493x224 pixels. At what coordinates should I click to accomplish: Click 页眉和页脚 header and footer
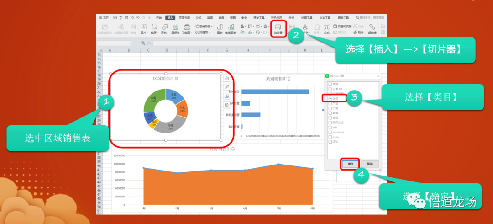pos(342,27)
